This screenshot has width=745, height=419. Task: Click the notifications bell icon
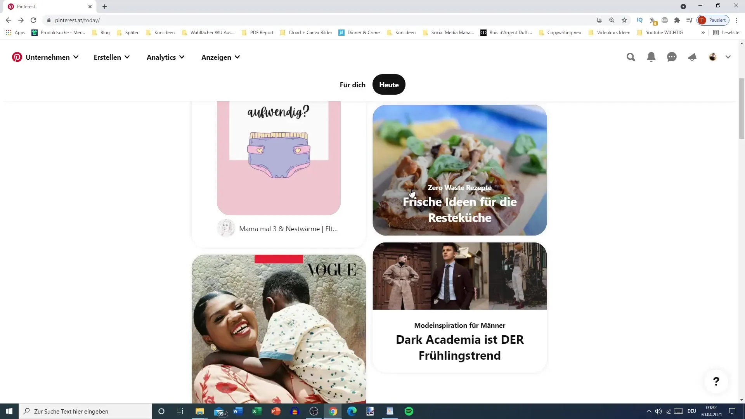(x=651, y=57)
